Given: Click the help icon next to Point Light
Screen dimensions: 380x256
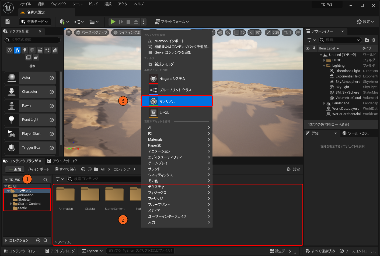Looking at the screenshot, I should (52, 120).
